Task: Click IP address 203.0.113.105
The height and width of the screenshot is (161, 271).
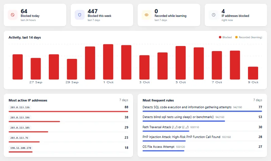Action: tap(20, 128)
